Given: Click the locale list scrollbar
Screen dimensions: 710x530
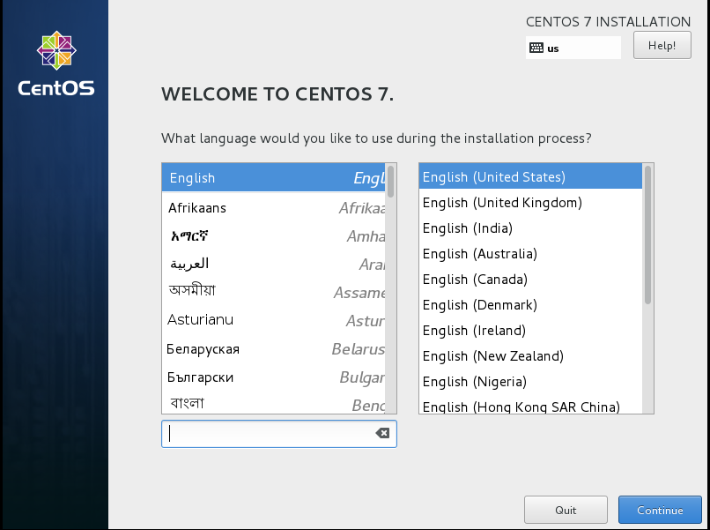Looking at the screenshot, I should (x=648, y=235).
